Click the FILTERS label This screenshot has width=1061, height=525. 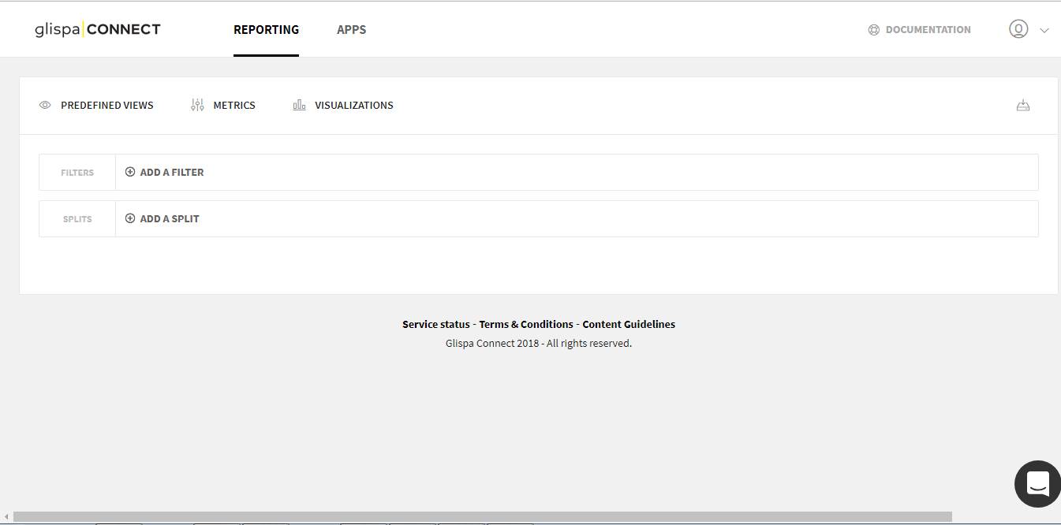coord(77,173)
